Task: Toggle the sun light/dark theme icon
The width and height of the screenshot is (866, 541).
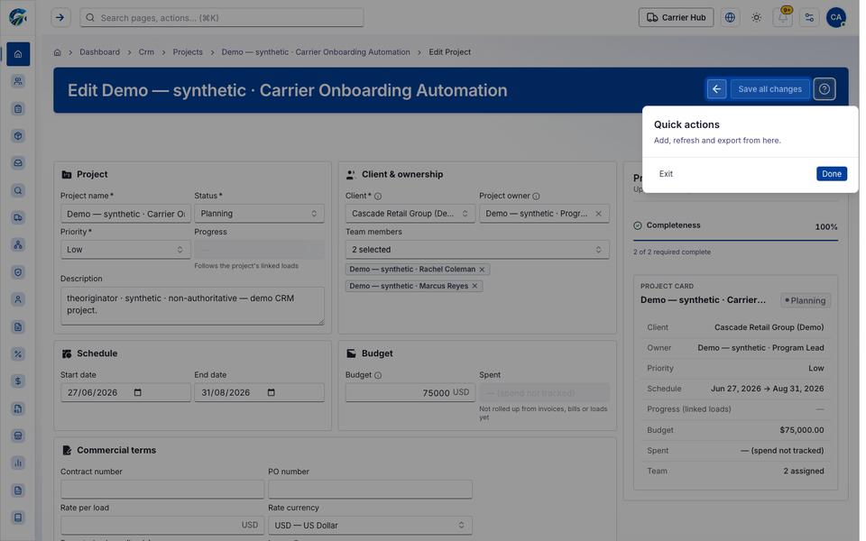Action: click(x=756, y=18)
